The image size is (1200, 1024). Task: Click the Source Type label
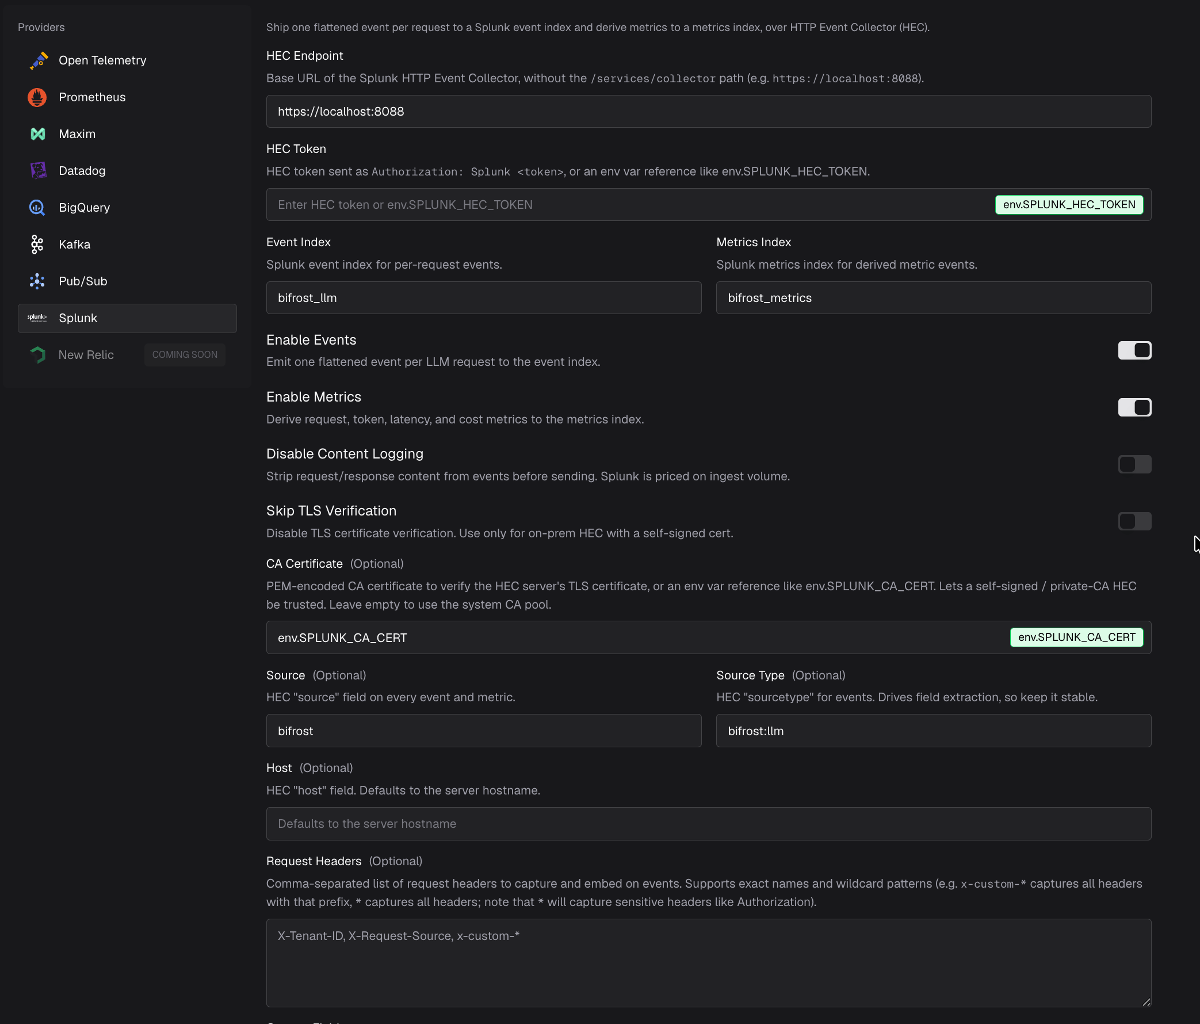pos(750,675)
